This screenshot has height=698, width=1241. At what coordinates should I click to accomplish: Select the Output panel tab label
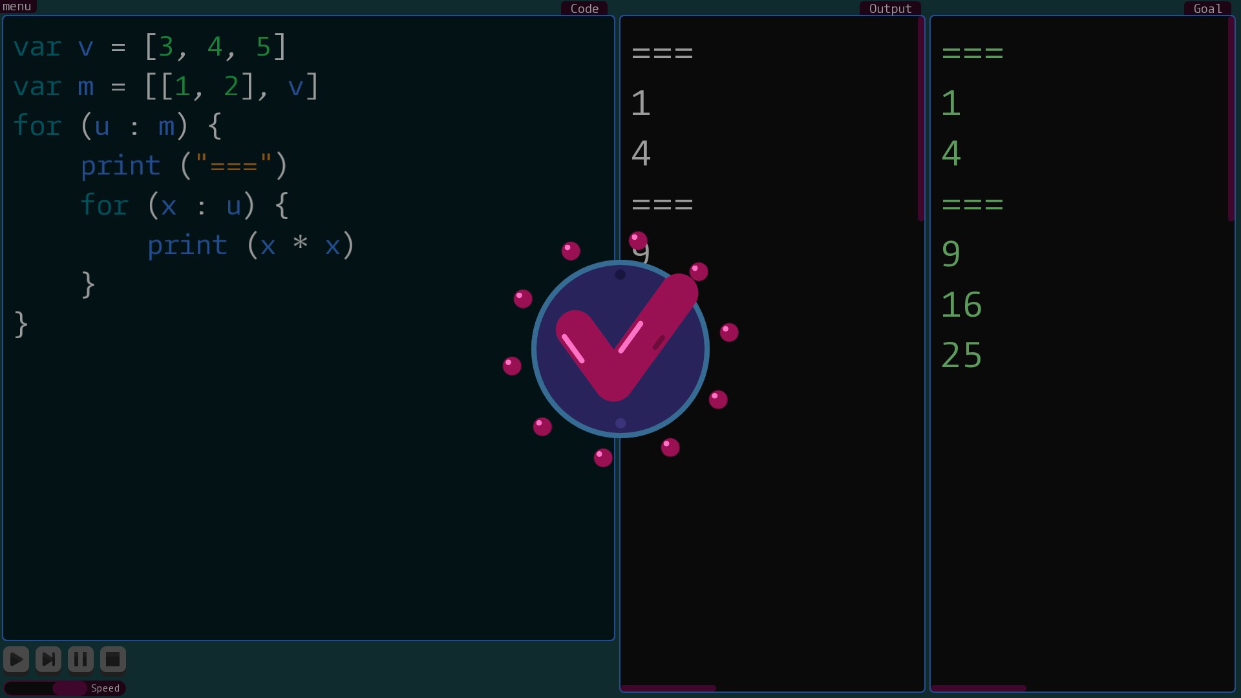(890, 8)
